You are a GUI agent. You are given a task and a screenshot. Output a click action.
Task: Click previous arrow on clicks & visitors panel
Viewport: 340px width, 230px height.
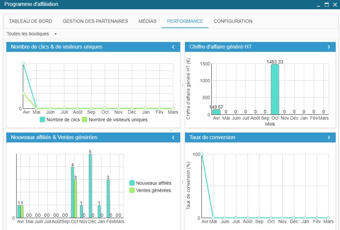(173, 47)
